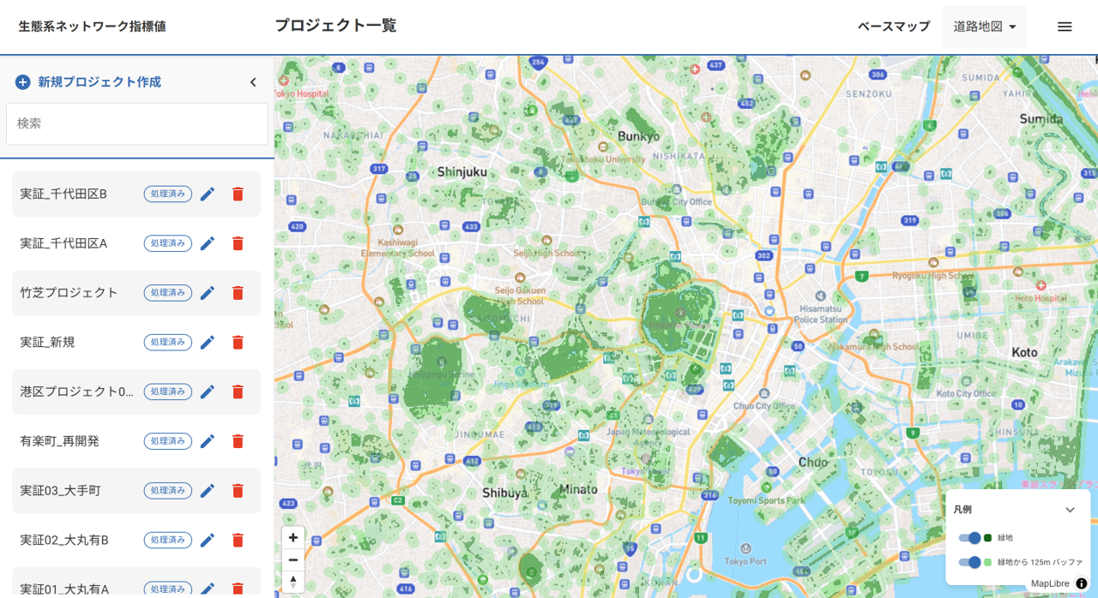Viewport: 1098px width, 598px height.
Task: Open the 道路地図 basemap dropdown
Action: (x=984, y=27)
